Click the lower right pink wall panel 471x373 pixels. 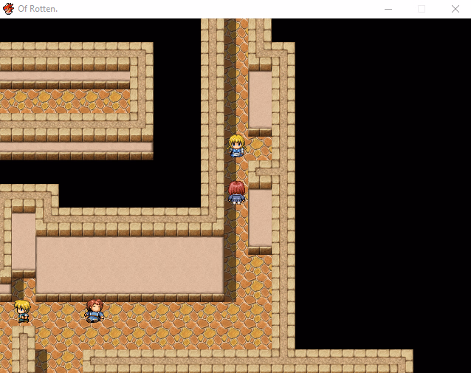(x=260, y=218)
